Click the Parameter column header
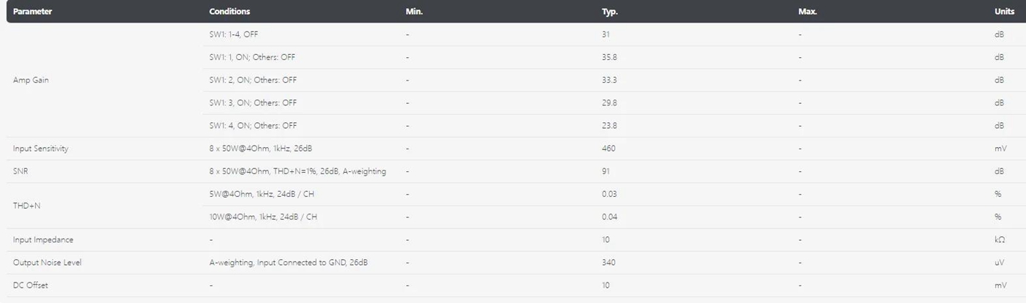Image resolution: width=1026 pixels, height=303 pixels. tap(32, 12)
